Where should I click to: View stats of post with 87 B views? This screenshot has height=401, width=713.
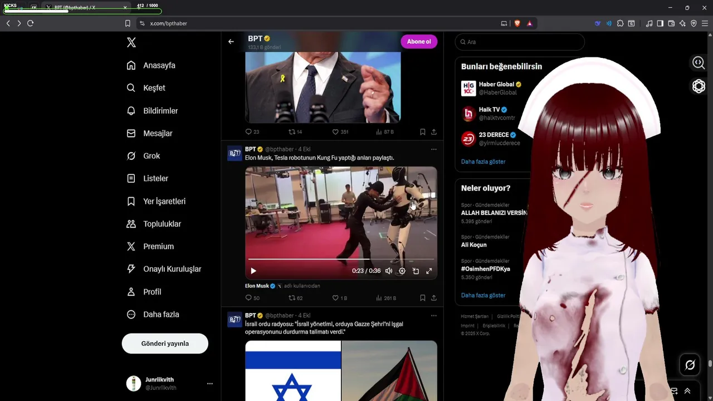click(385, 132)
